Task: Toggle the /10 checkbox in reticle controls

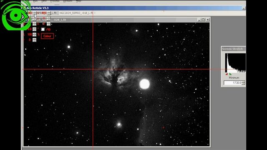Action: pyautogui.click(x=43, y=29)
